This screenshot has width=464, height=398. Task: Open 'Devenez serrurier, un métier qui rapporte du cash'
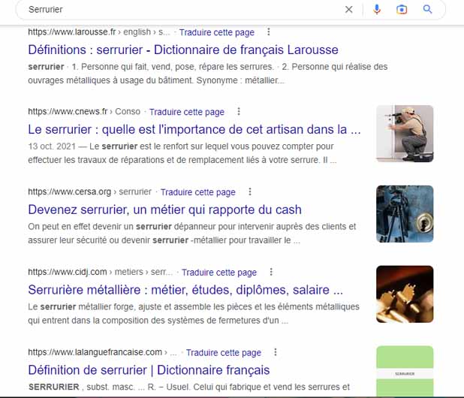[x=165, y=210]
